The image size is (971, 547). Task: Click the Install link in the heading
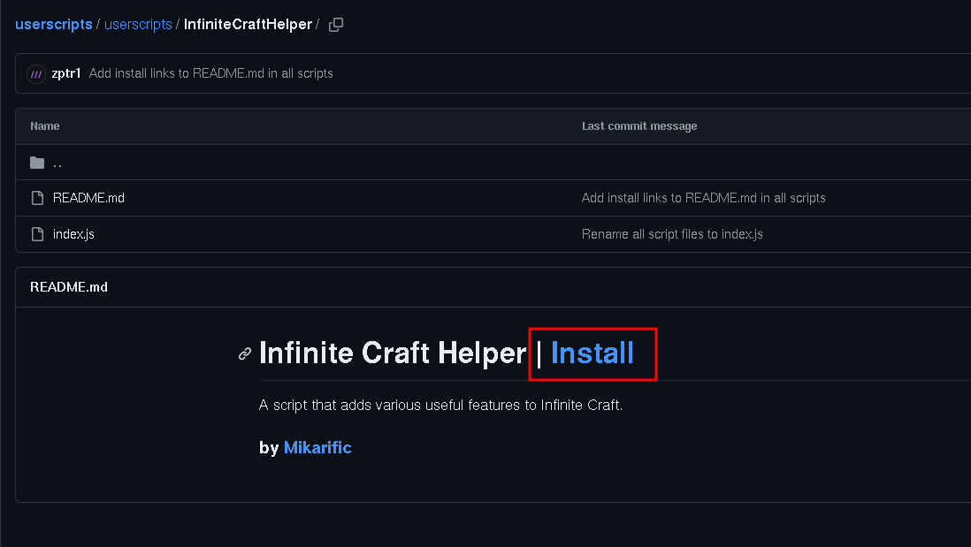pyautogui.click(x=592, y=353)
